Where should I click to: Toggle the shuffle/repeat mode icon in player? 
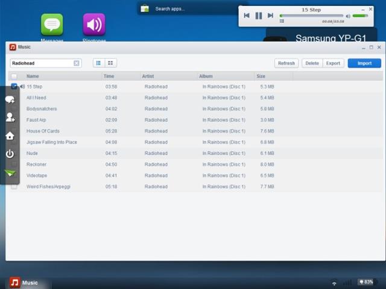[282, 22]
